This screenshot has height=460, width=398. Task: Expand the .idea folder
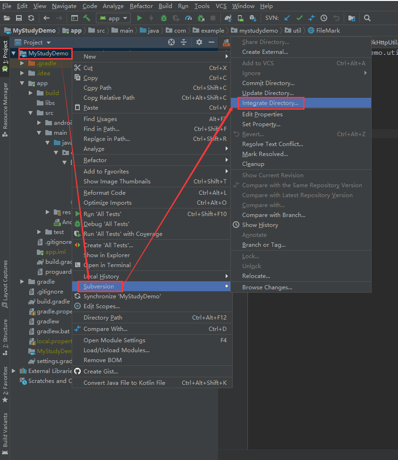tap(22, 73)
